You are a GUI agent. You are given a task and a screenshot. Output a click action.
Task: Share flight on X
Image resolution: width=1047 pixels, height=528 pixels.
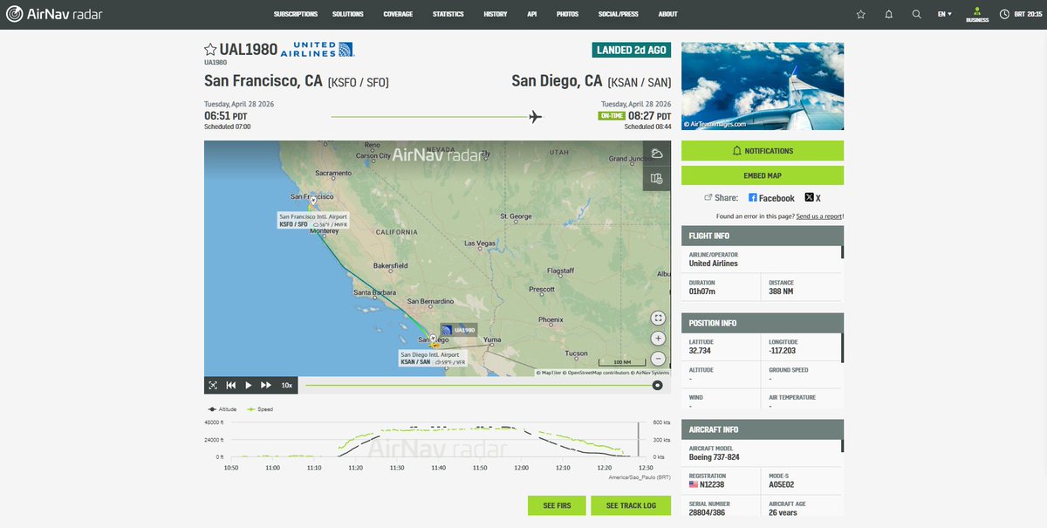[813, 198]
